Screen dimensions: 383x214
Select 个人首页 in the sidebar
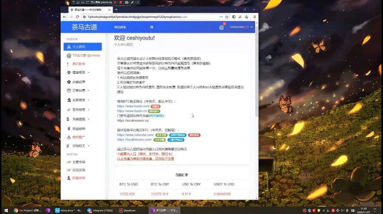coord(83,46)
